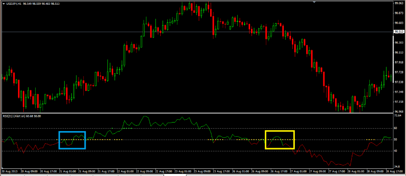Screen dimensions: 406x176
Task: Click the 96.968 price scale label
Action: point(398,111)
